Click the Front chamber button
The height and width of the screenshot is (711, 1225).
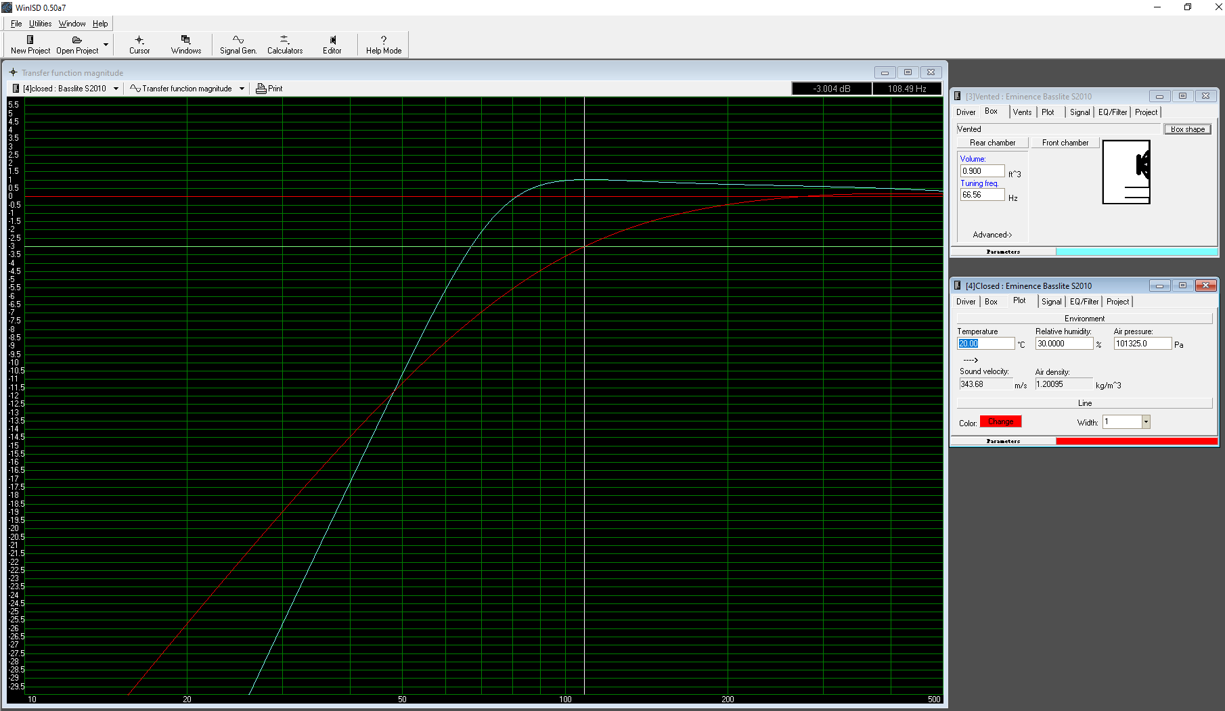point(1065,143)
